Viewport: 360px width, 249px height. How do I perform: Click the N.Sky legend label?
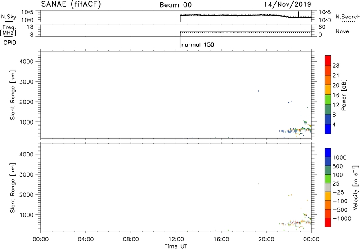pos(9,17)
